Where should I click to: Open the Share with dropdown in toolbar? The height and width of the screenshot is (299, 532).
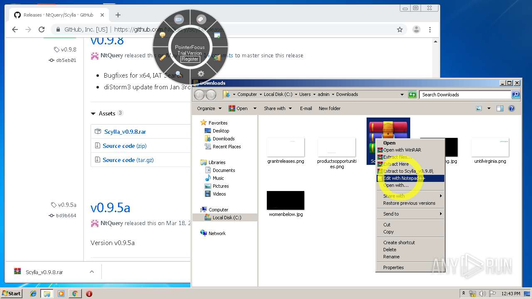click(277, 108)
